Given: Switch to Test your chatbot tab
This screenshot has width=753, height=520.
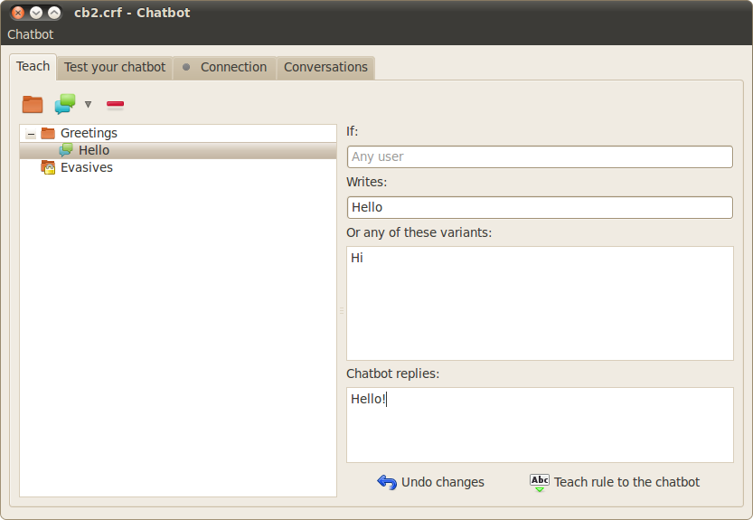Looking at the screenshot, I should tap(115, 67).
